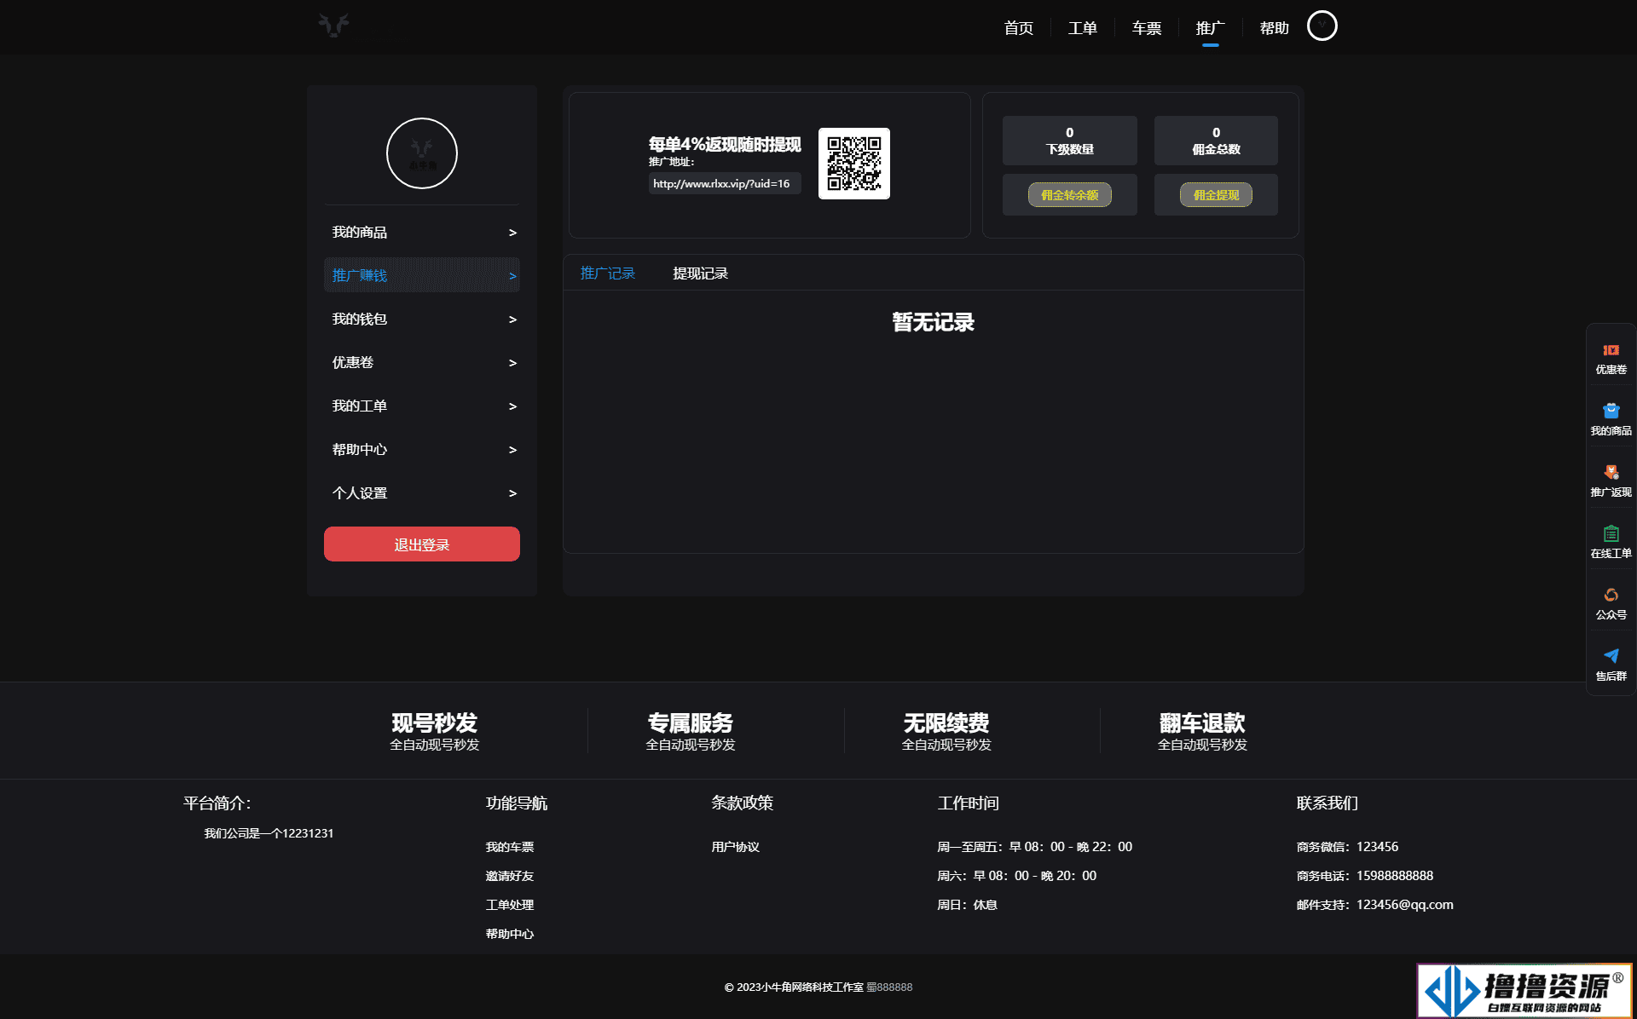
Task: Click 用户协议 link in footer
Action: [737, 846]
